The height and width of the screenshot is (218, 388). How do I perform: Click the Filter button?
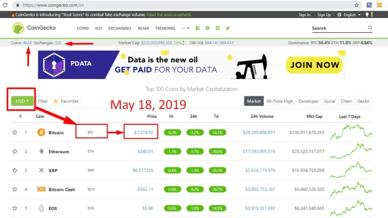[x=43, y=101]
